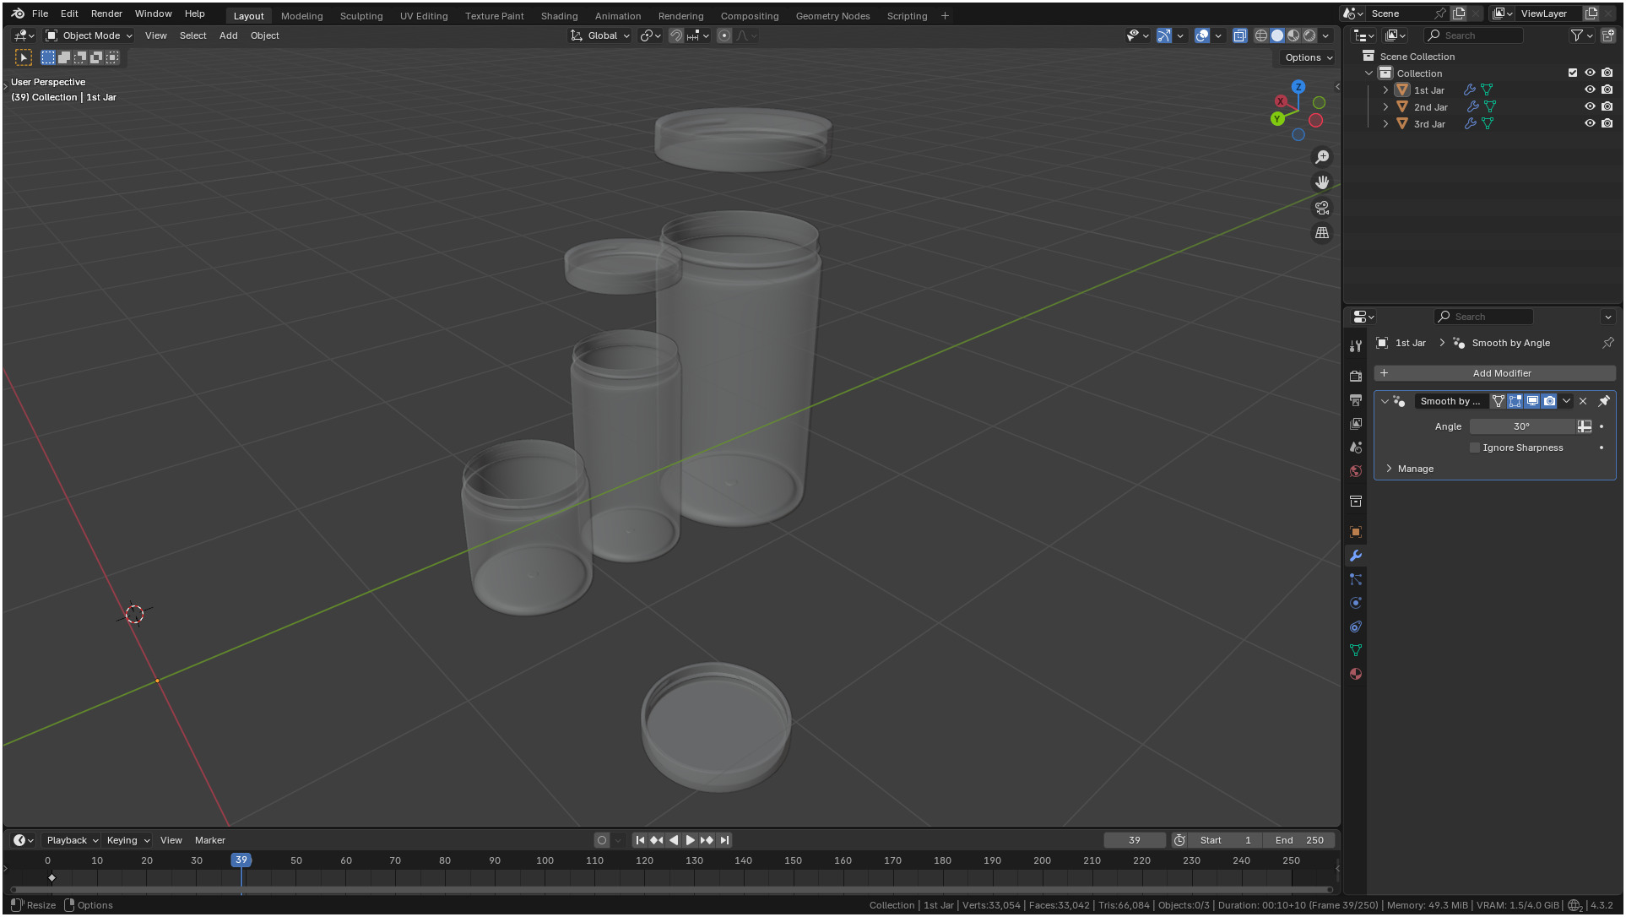Screen dimensions: 1626x917
Task: Open the Object Mode dropdown
Action: (89, 35)
